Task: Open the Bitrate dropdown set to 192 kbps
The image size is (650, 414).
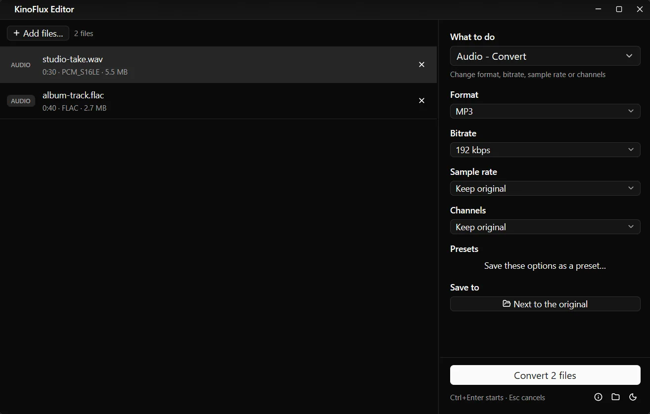Action: [545, 150]
